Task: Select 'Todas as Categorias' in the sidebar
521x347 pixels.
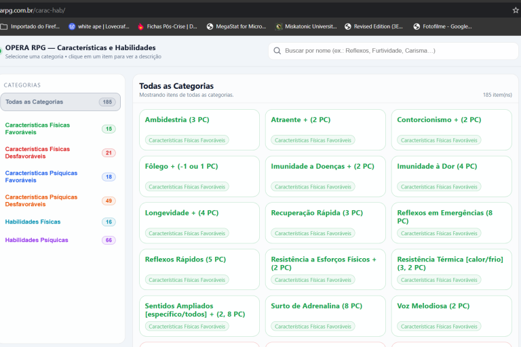Action: click(x=60, y=102)
